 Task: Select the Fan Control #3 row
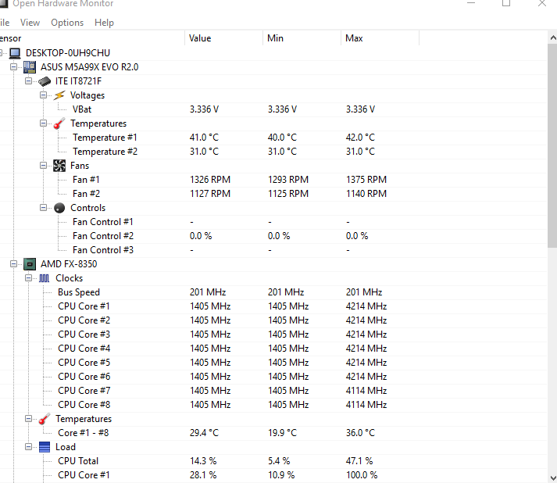[273, 250]
